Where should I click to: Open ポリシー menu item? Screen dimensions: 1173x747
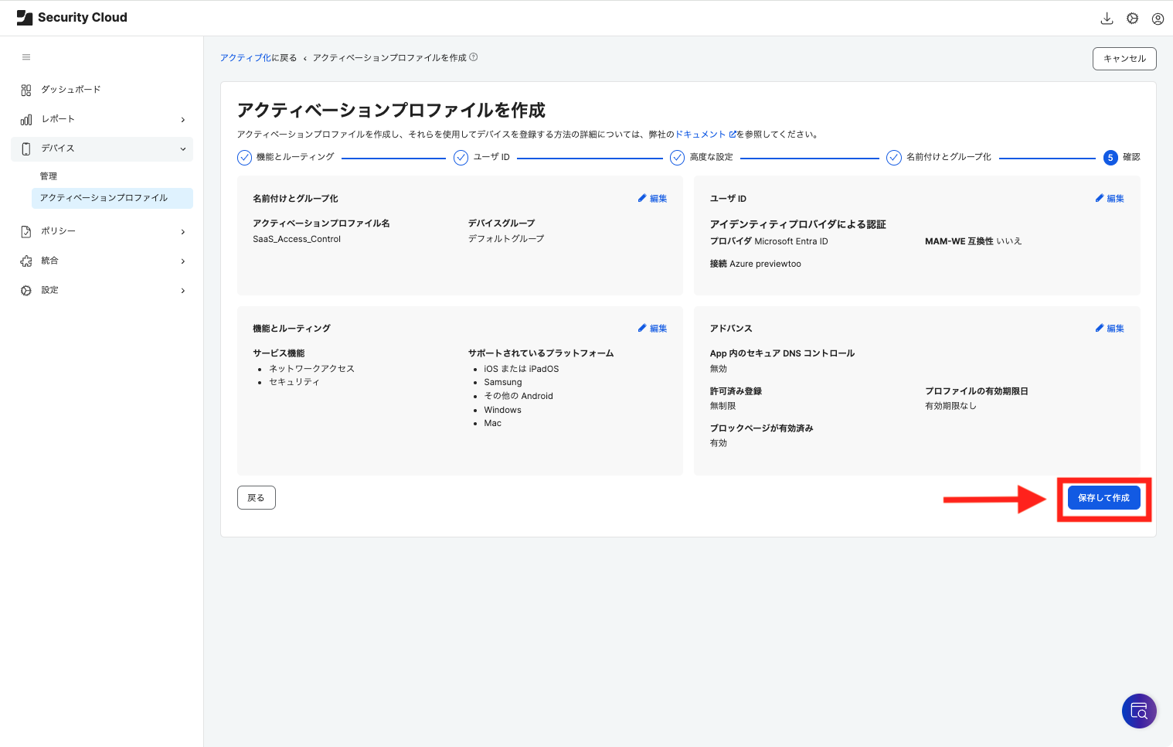pyautogui.click(x=102, y=231)
